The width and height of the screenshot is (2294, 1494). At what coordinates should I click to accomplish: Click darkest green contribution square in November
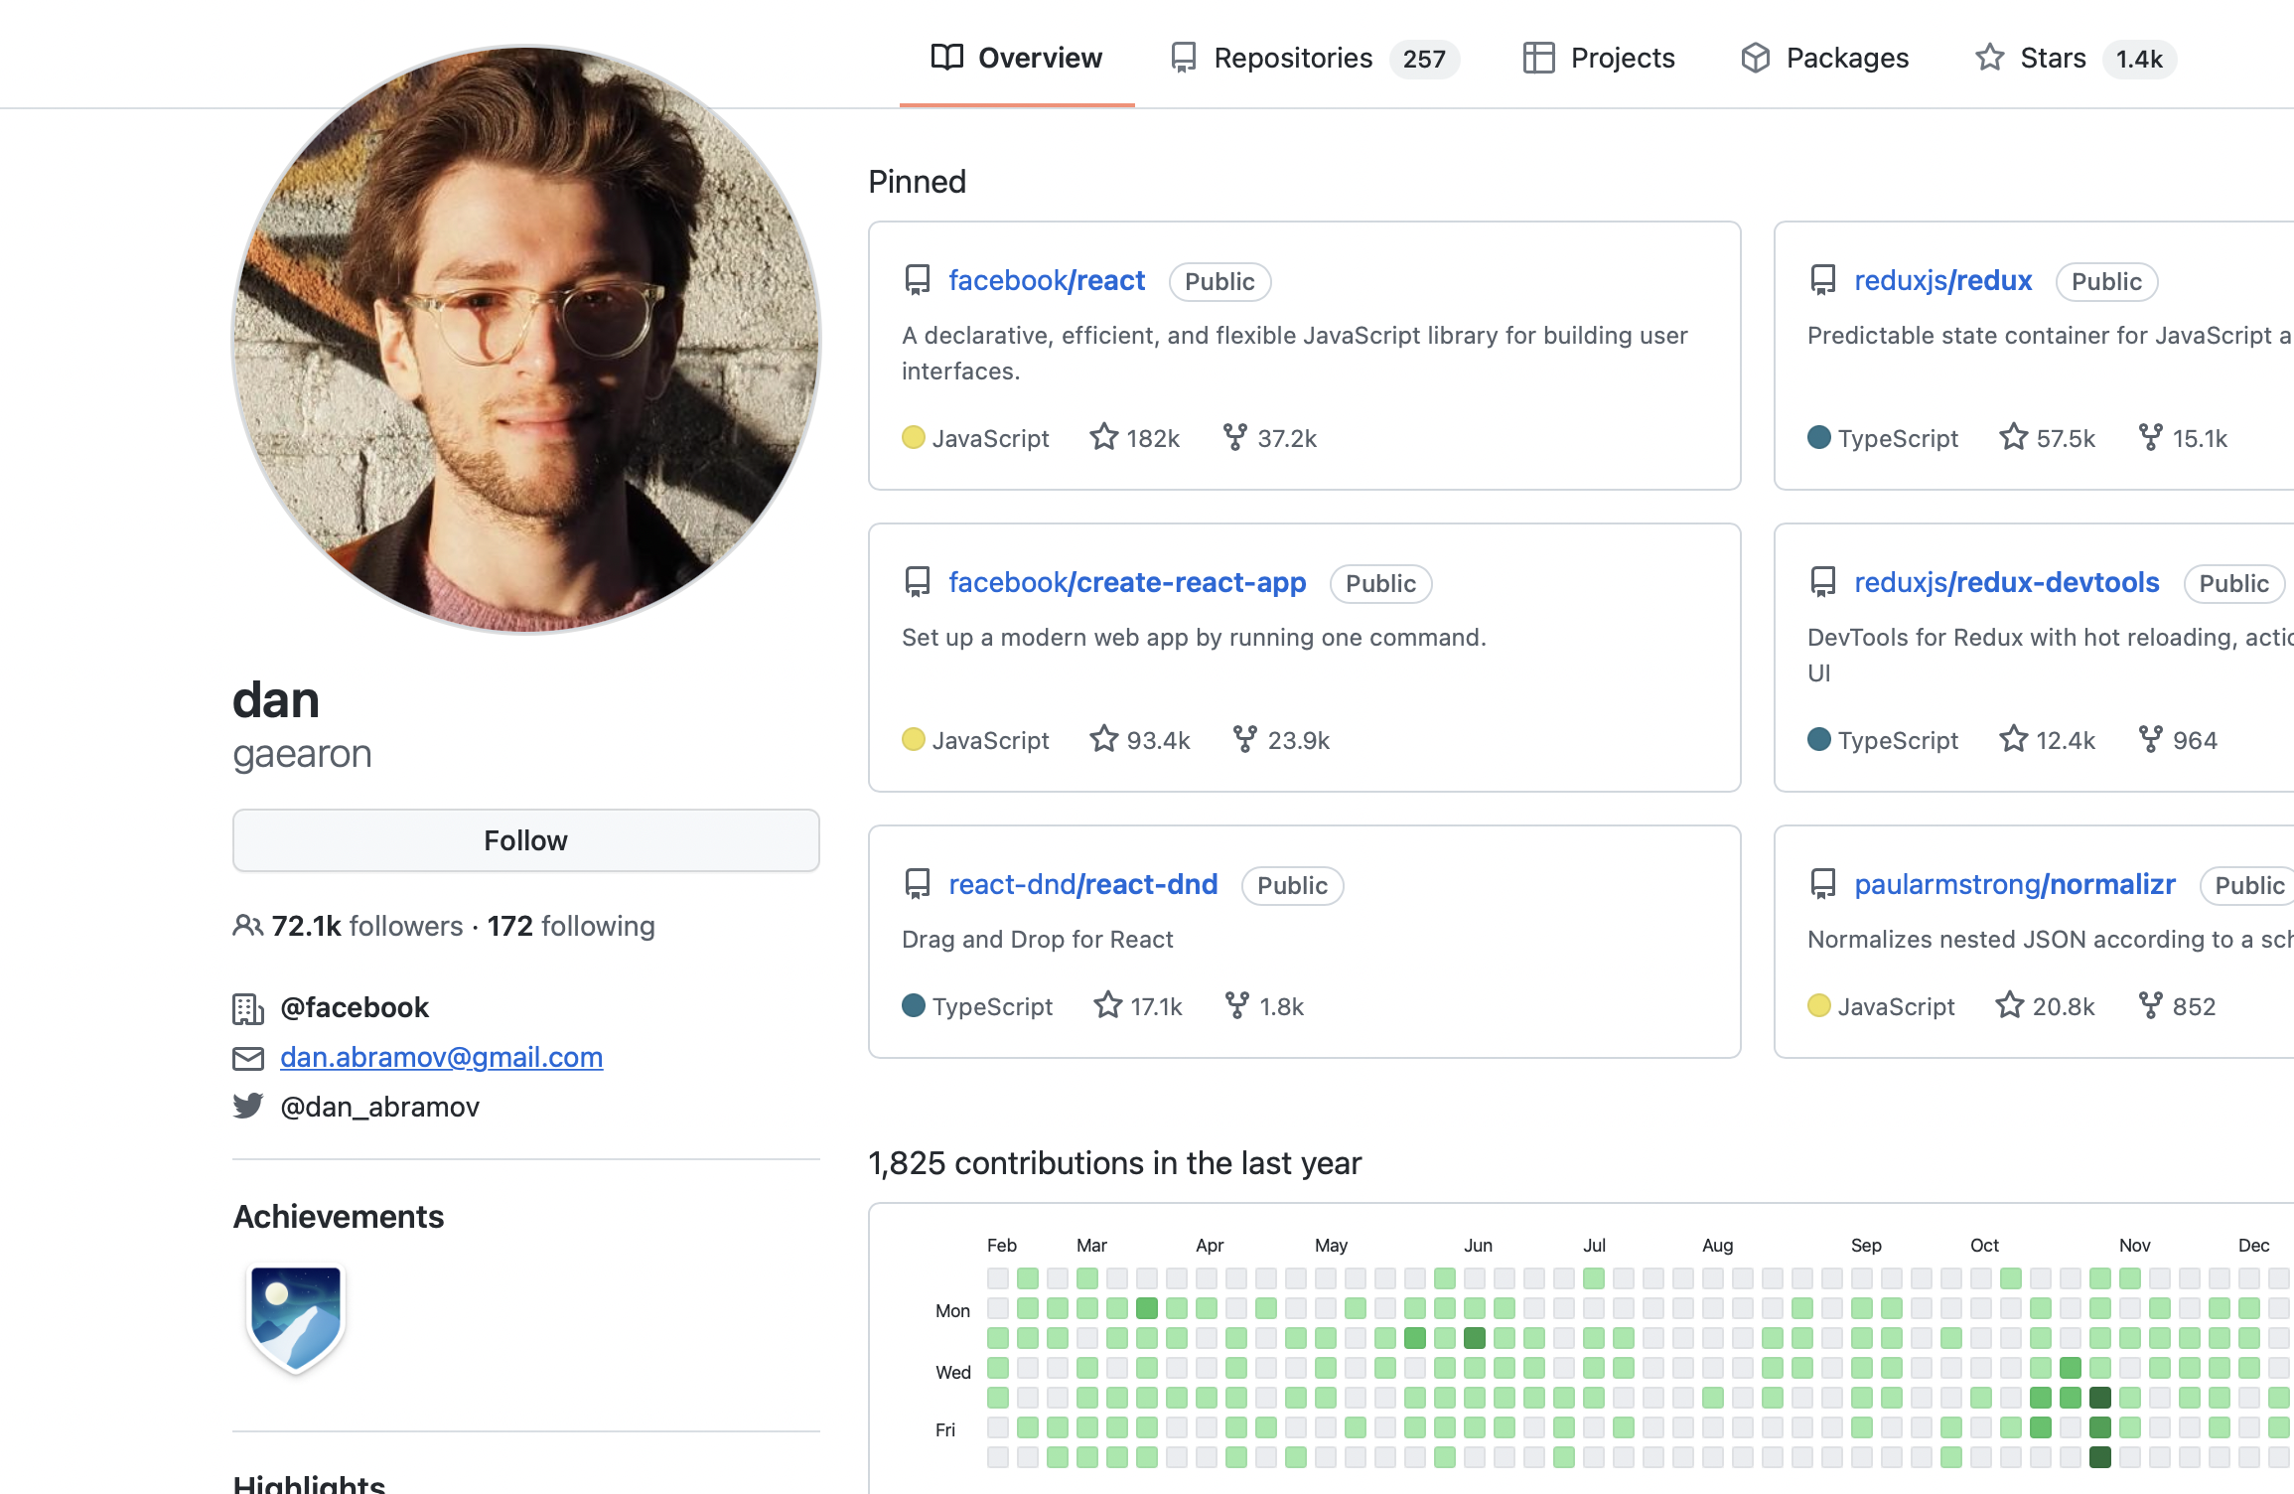coord(2099,1398)
